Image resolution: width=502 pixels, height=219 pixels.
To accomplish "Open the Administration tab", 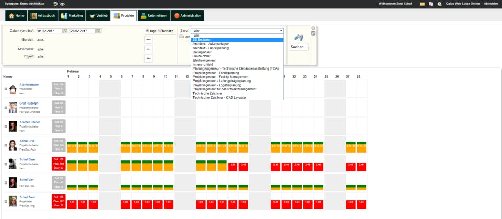I will [x=187, y=16].
